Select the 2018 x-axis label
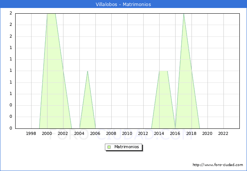247x171 pixels. (192, 133)
